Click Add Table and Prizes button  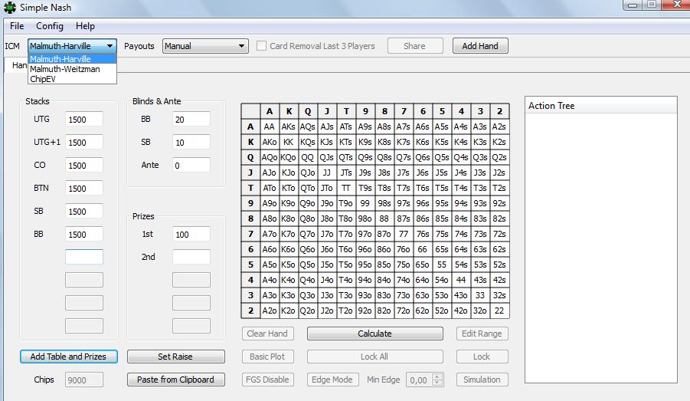[x=68, y=357]
